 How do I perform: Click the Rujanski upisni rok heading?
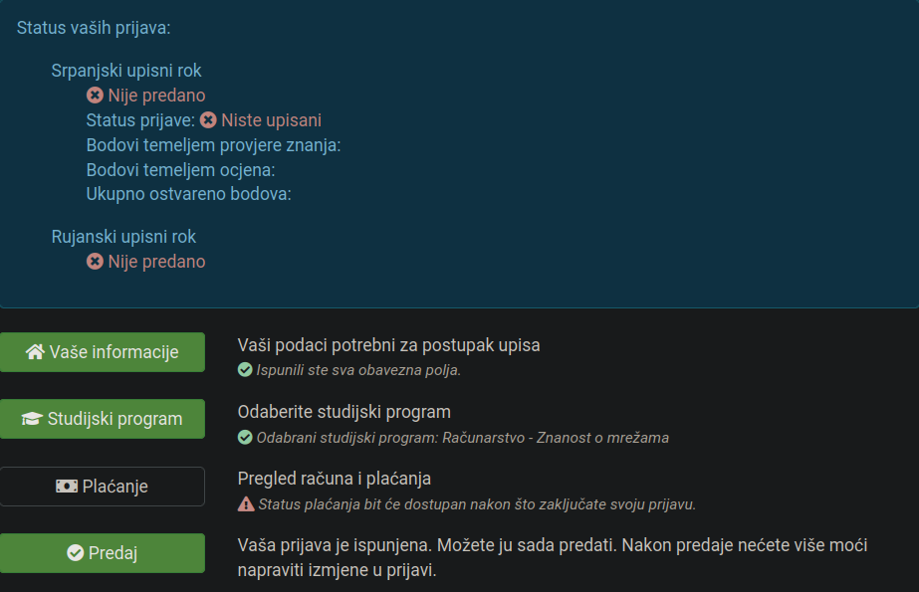pyautogui.click(x=123, y=237)
